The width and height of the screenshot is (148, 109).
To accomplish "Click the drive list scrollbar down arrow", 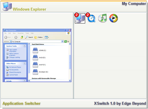I will tap(70, 81).
